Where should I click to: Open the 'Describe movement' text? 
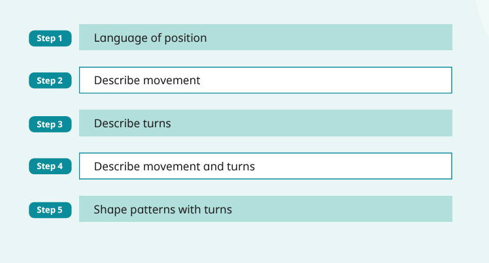(147, 81)
